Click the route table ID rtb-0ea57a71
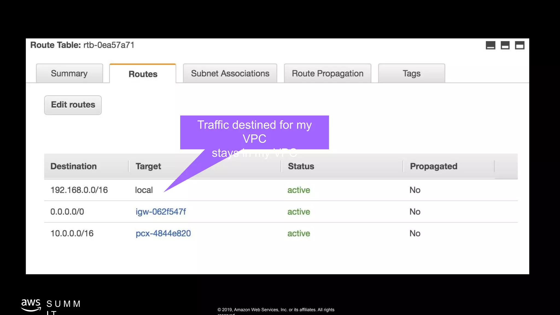The image size is (560, 315). (x=109, y=45)
